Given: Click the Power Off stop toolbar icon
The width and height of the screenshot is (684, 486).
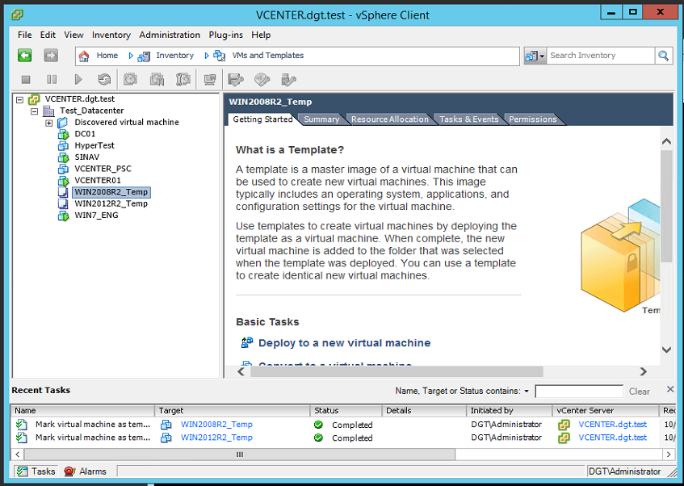Looking at the screenshot, I should pos(26,79).
